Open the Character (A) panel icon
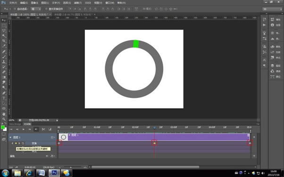 pyautogui.click(x=265, y=60)
